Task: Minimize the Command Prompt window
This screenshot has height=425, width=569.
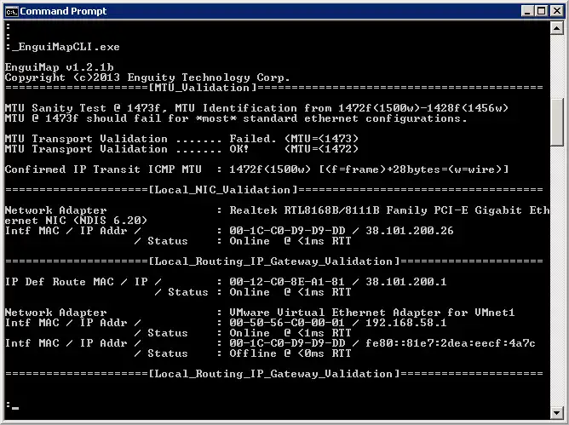Action: coord(525,10)
